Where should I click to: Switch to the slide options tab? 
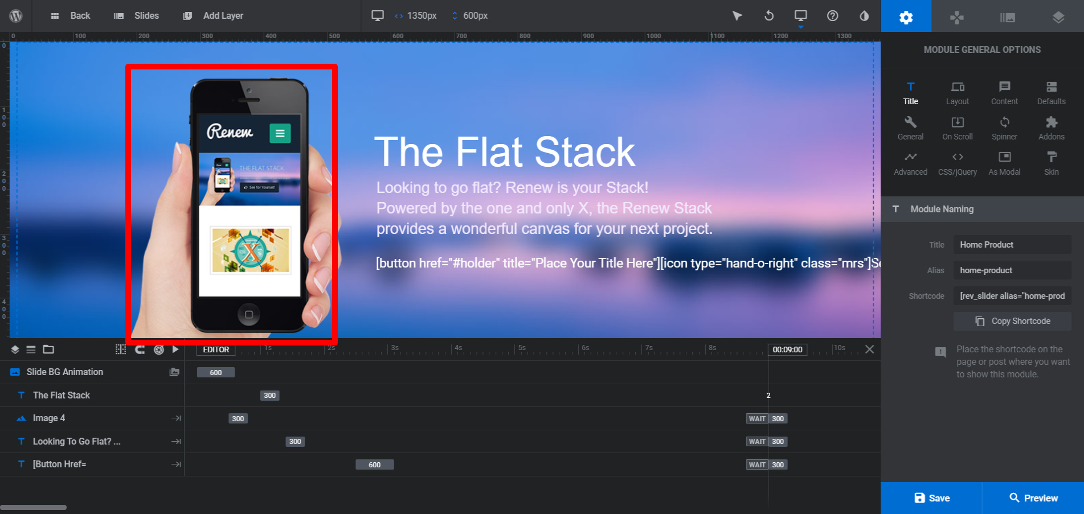[x=1008, y=17]
